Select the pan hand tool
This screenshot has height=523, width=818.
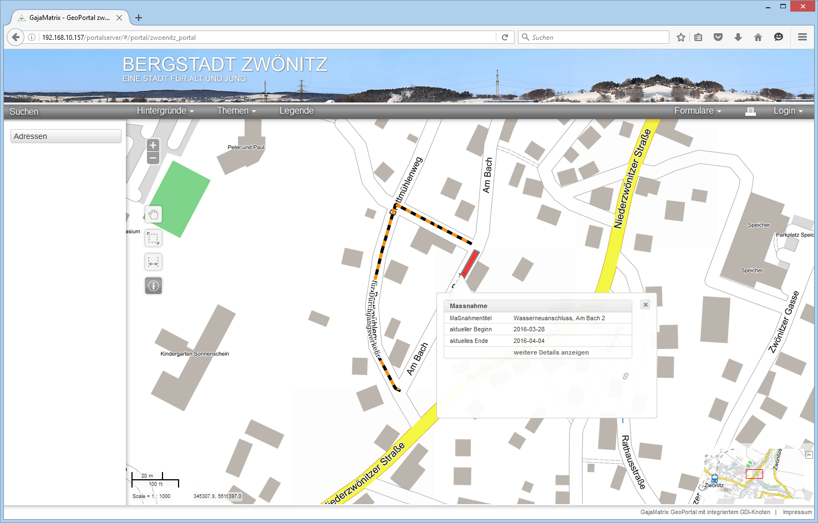[x=154, y=214]
